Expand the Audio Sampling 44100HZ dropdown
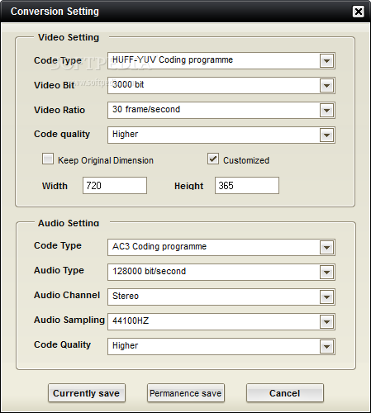Viewport: 371px width, 413px height. (x=326, y=322)
